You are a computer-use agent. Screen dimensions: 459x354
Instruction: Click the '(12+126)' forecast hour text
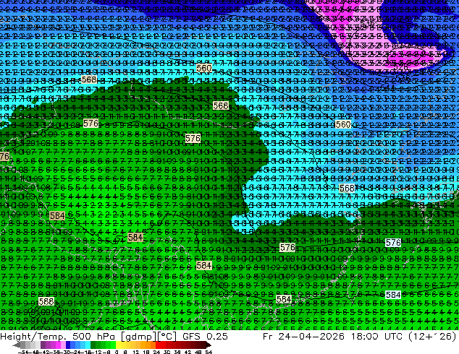[432, 337]
